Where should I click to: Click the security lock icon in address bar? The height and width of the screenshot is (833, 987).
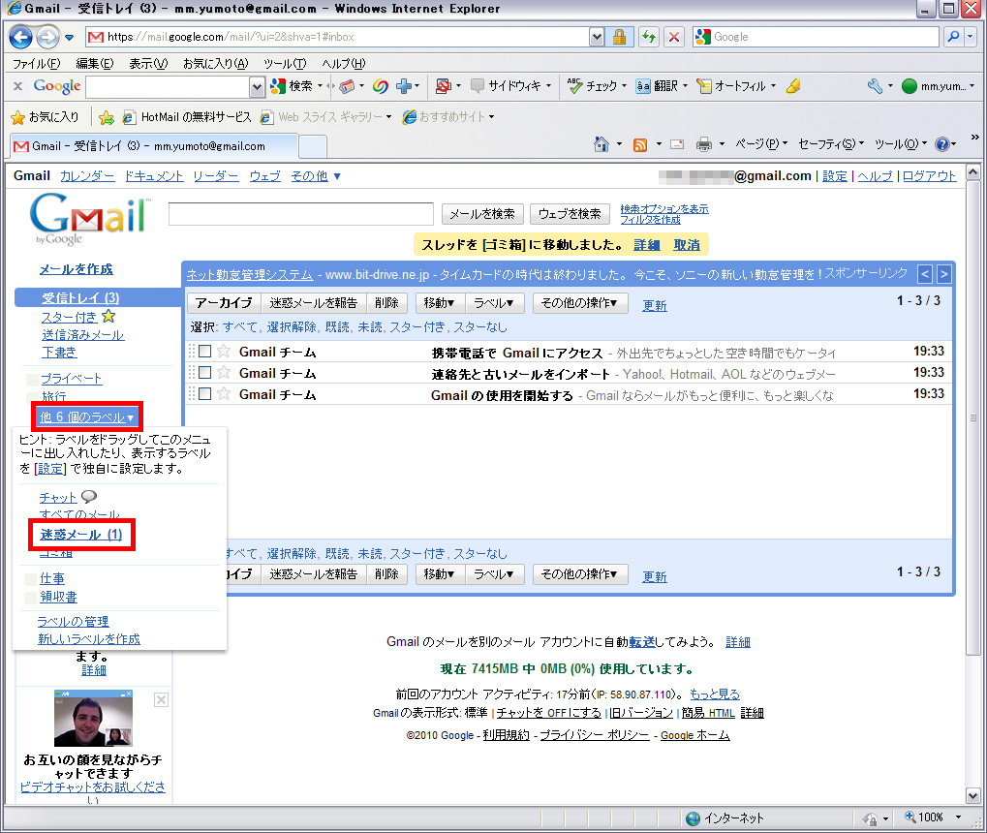(619, 37)
